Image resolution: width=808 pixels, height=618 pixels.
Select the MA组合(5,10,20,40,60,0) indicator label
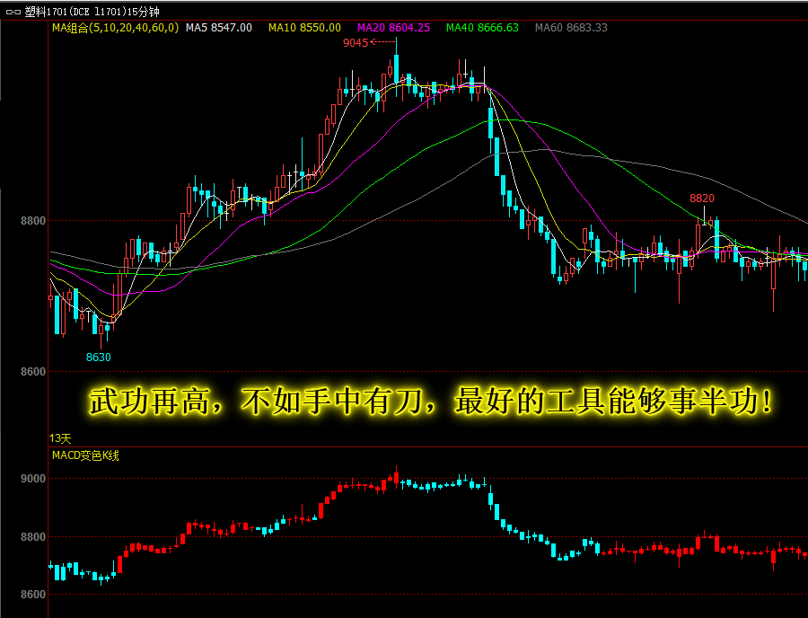(116, 28)
